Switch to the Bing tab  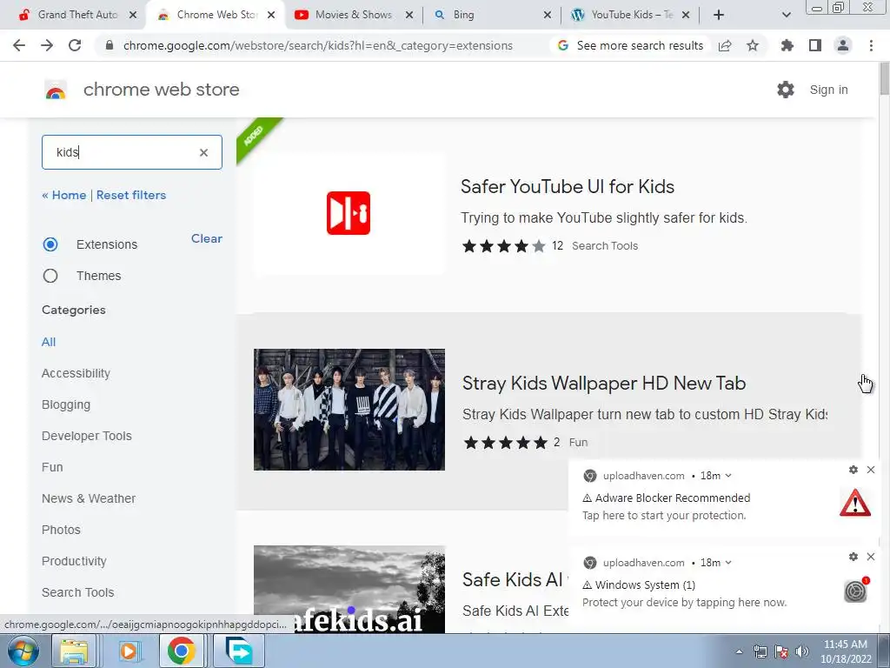click(491, 15)
